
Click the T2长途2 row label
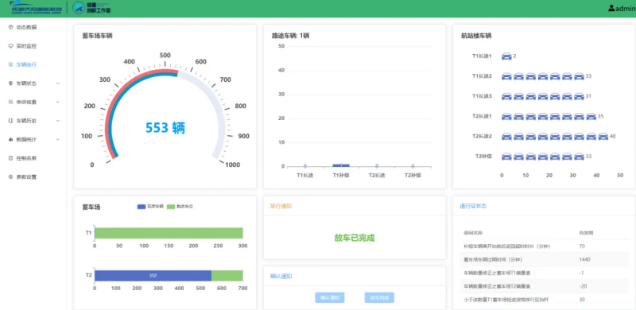coord(482,136)
